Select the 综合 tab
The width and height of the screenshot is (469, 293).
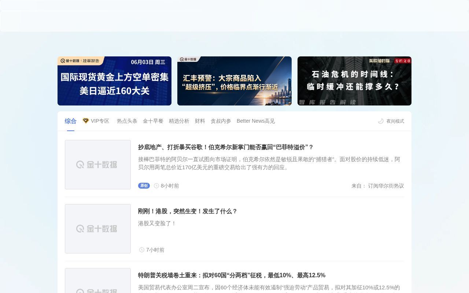tap(71, 121)
